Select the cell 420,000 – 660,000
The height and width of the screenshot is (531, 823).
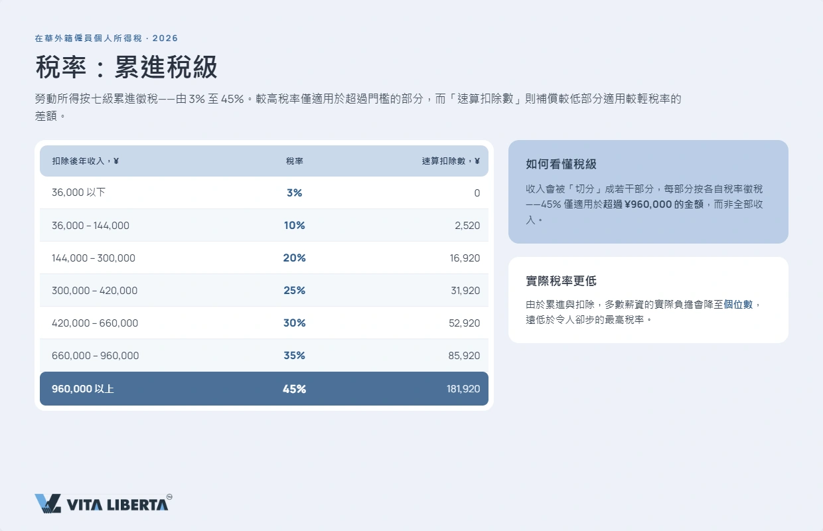pos(95,323)
